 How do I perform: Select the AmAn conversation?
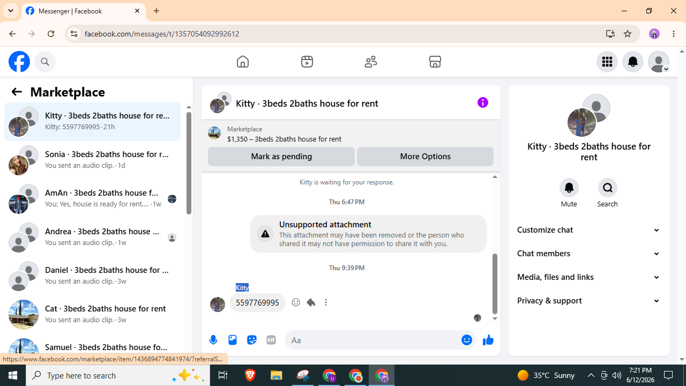pos(92,198)
